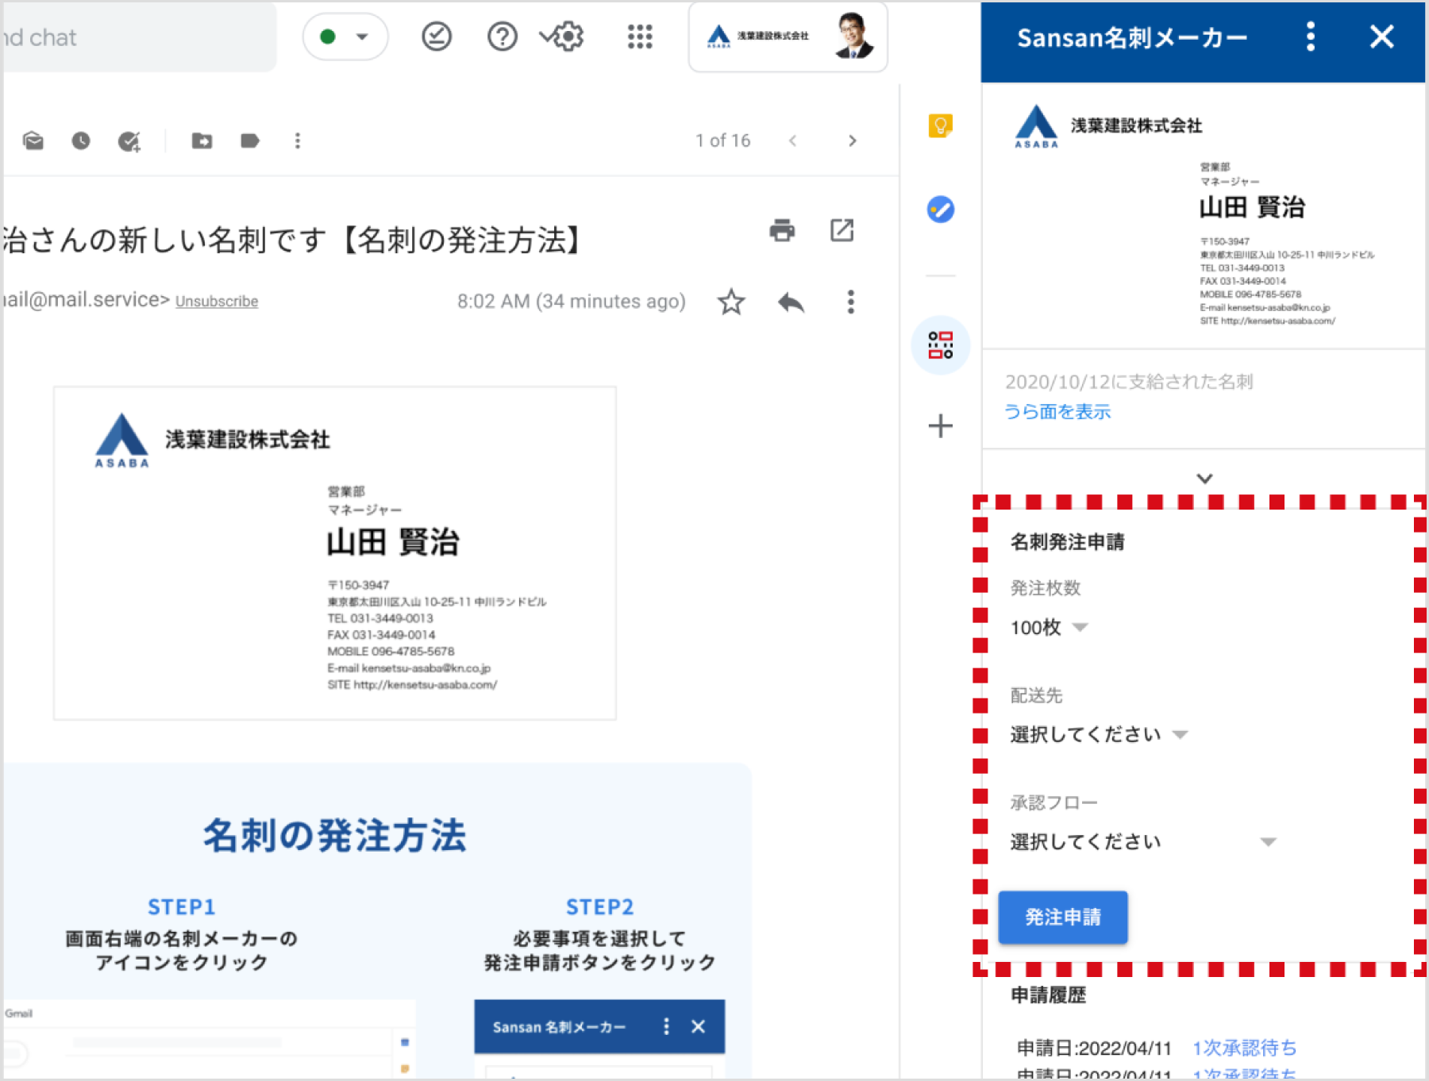1429x1081 pixels.
Task: Select the Sansan meishi maker add-on icon
Action: pos(941,345)
